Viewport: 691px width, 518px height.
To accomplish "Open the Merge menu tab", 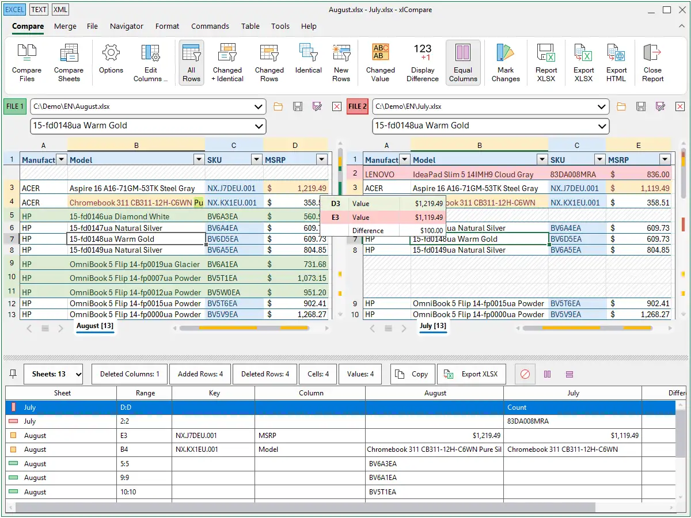I will 65,26.
